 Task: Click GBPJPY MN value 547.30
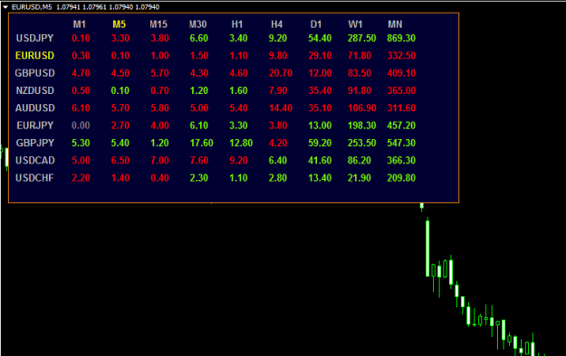(x=401, y=143)
